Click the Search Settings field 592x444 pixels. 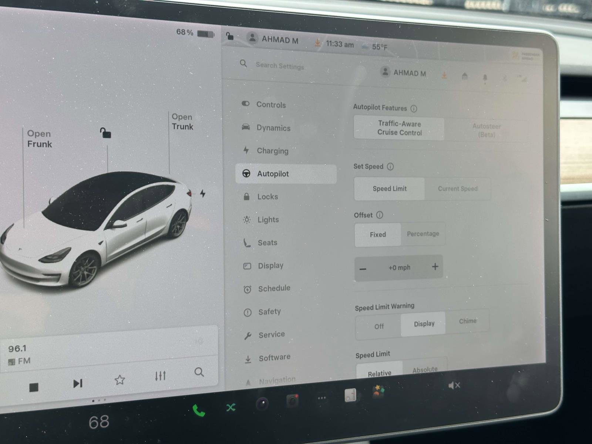click(280, 66)
